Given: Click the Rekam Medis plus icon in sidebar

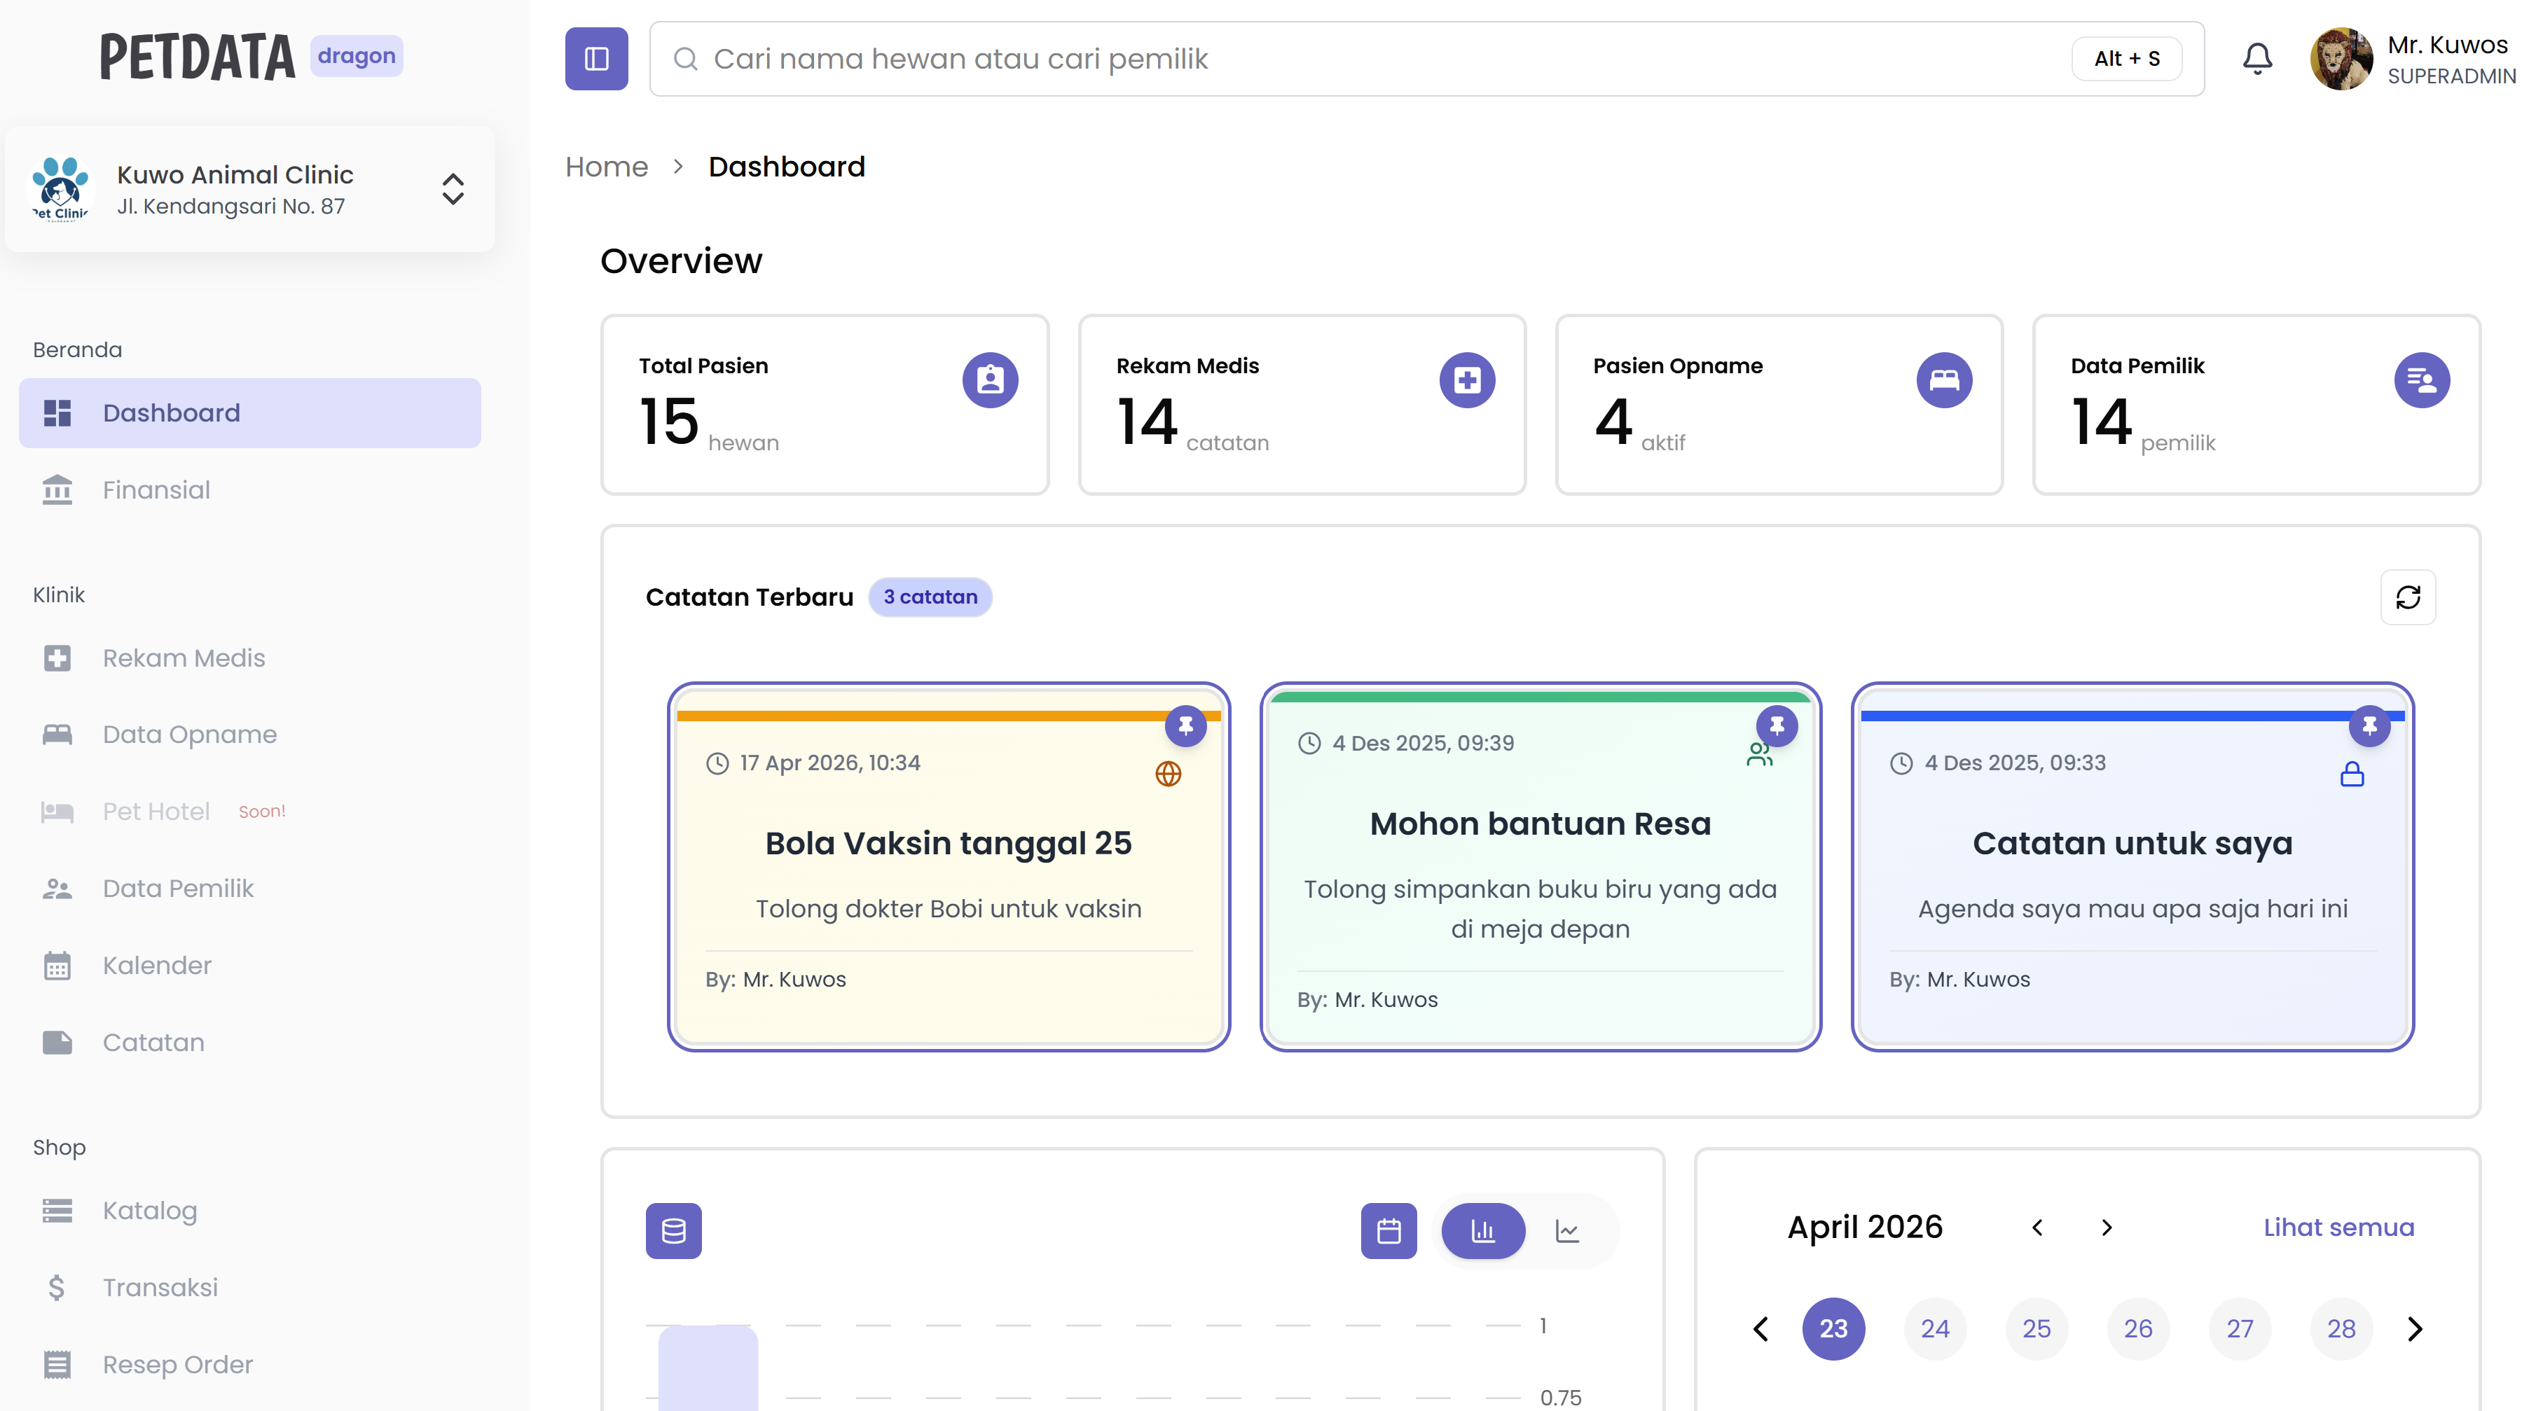Looking at the screenshot, I should 57,658.
